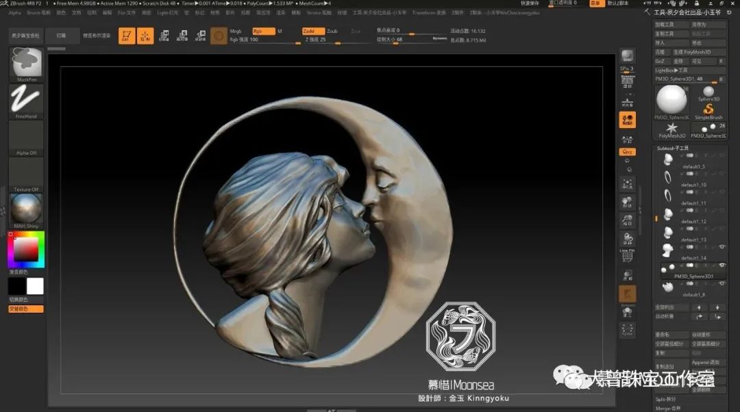The image size is (740, 412).
Task: Click the circular gizmo toggle icon
Action: click(x=219, y=36)
